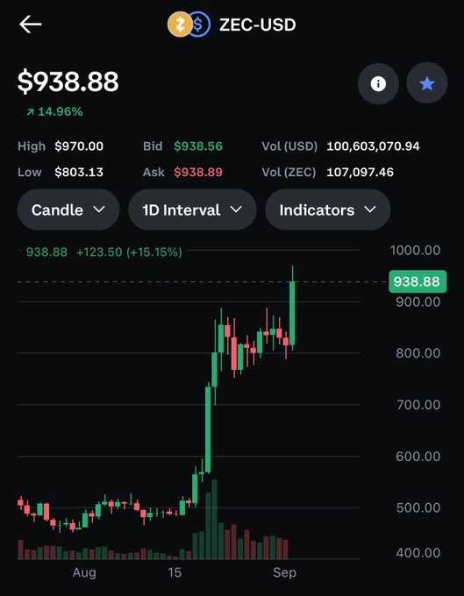The image size is (464, 596).
Task: Open asset info via the i icon
Action: point(378,83)
